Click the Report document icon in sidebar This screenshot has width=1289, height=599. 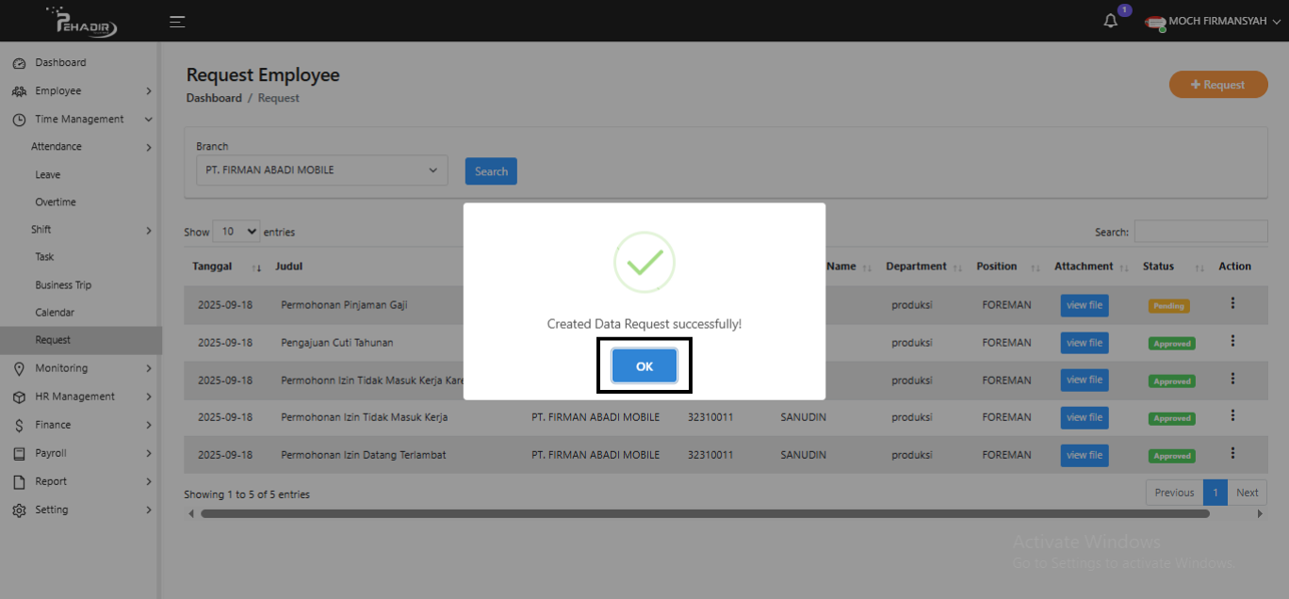(19, 482)
